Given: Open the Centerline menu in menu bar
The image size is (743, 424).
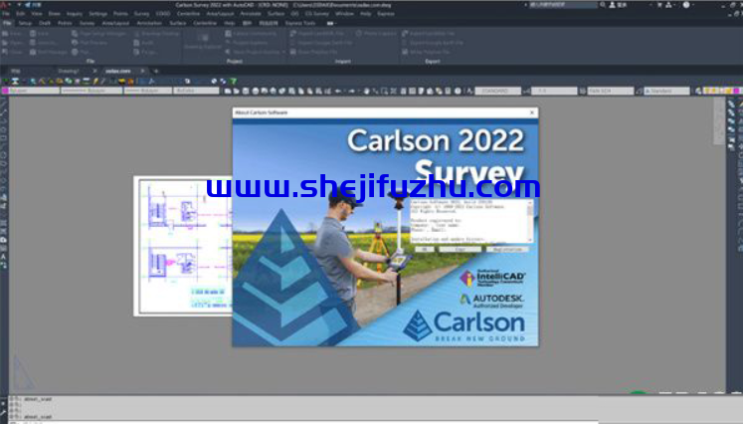Looking at the screenshot, I should 188,14.
